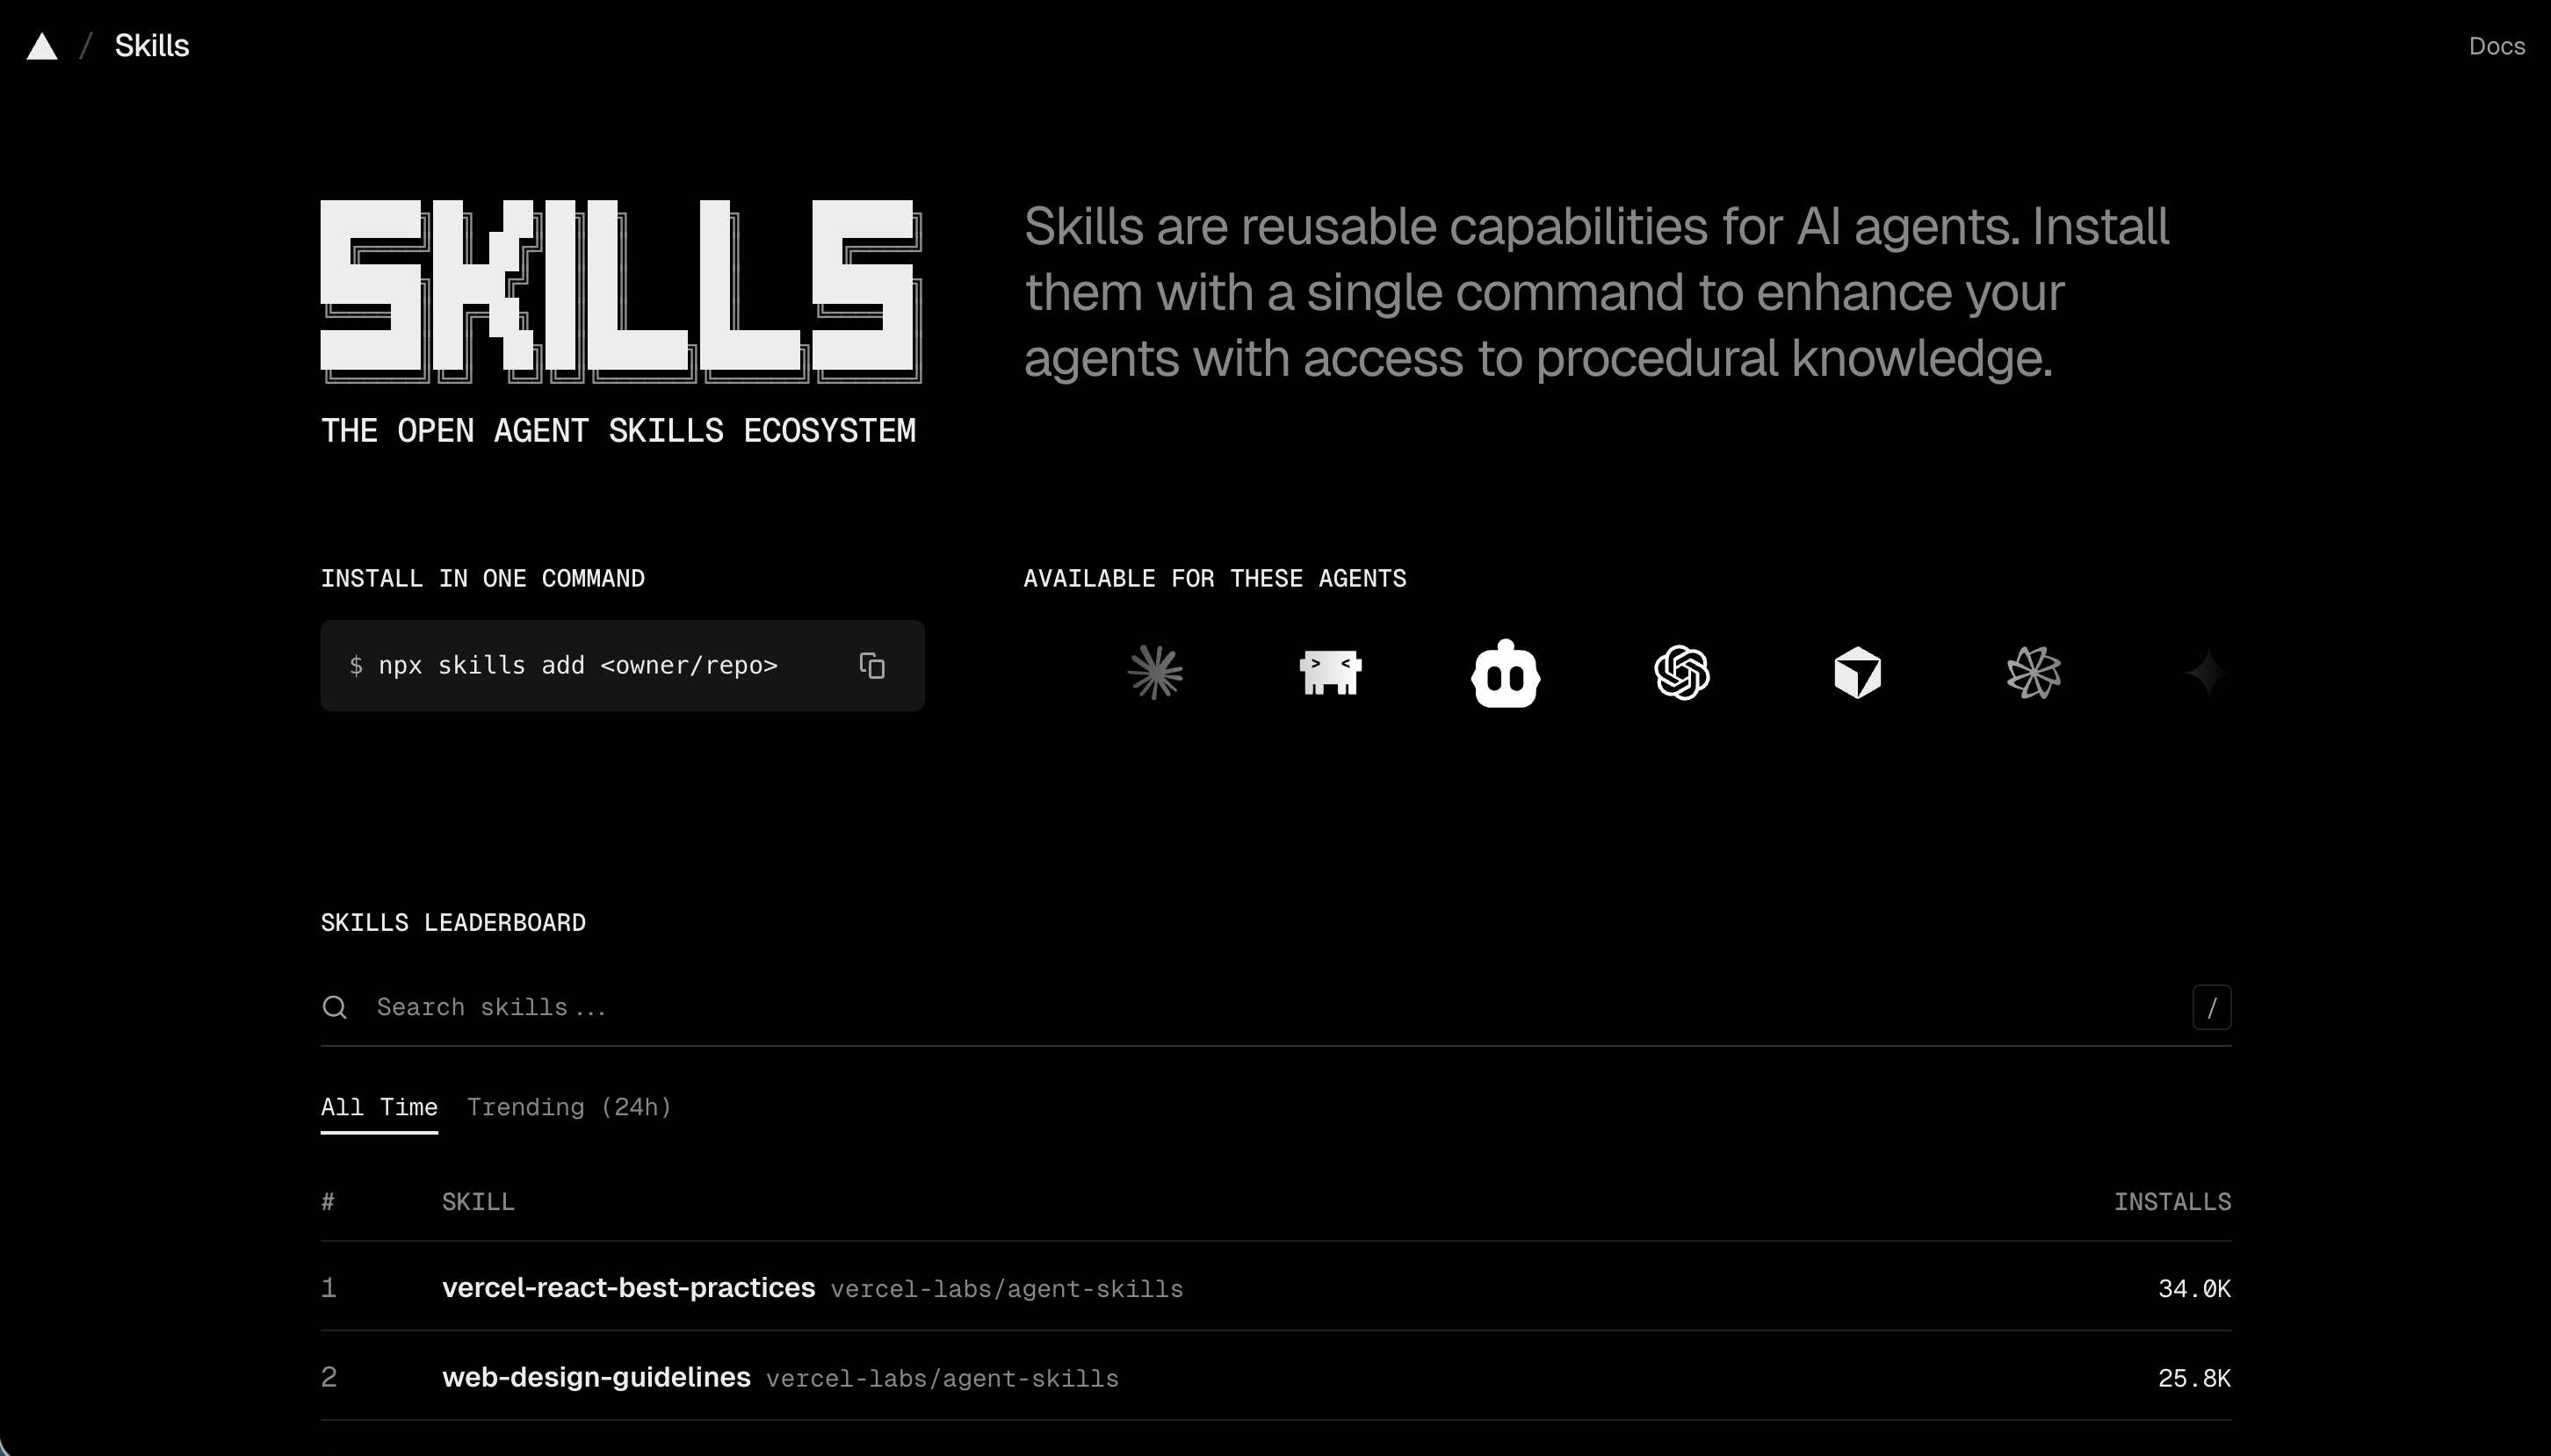The height and width of the screenshot is (1456, 2551).
Task: Select the Cursor cube agent icon
Action: pos(1857,673)
